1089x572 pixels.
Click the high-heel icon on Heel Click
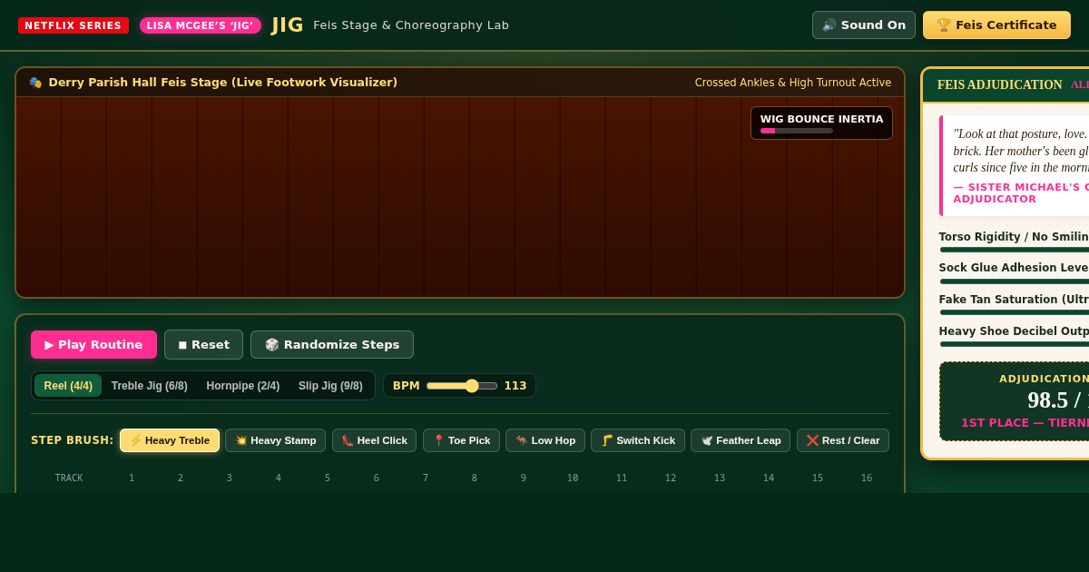coord(348,440)
